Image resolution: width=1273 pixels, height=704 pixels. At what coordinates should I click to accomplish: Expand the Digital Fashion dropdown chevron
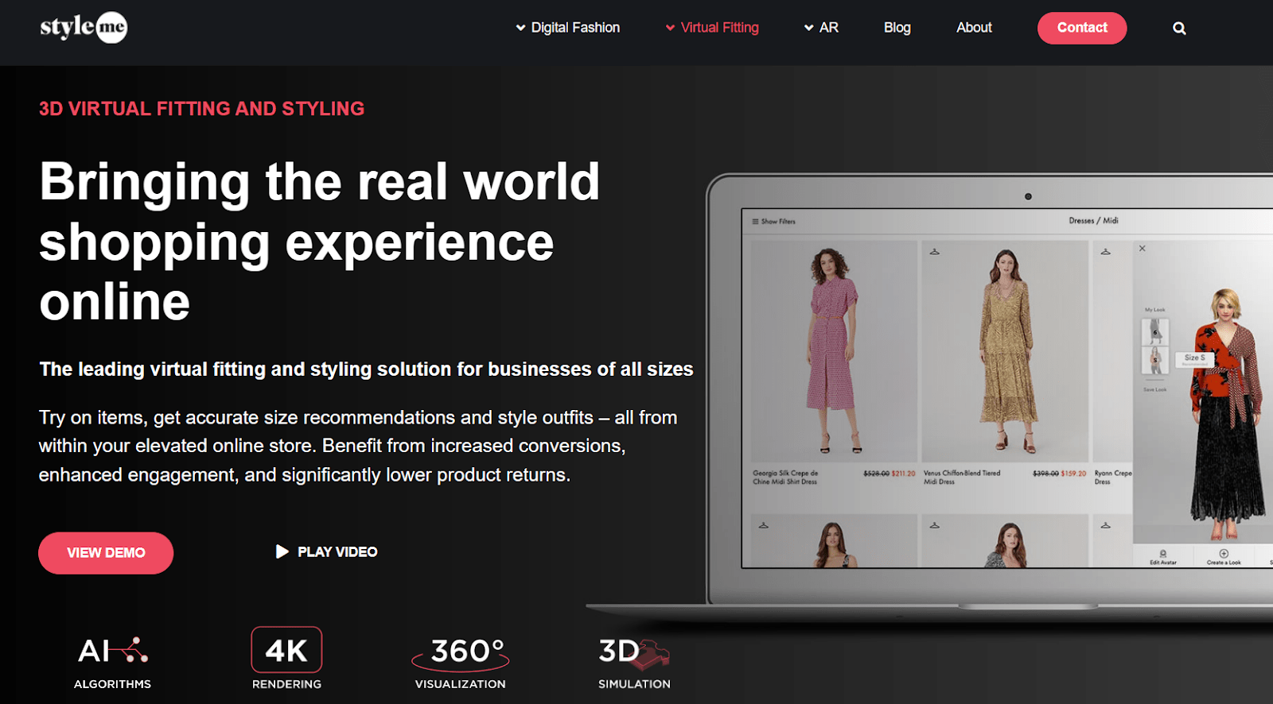(x=520, y=28)
